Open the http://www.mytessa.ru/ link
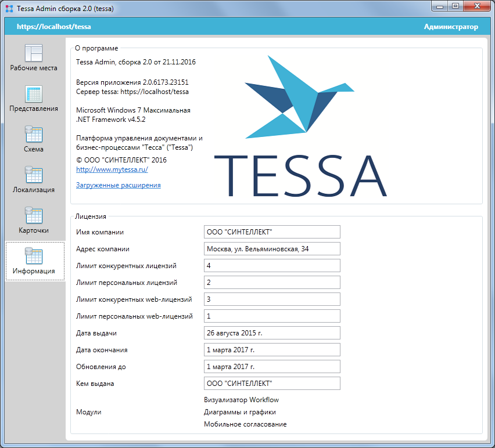The width and height of the screenshot is (495, 448). [x=112, y=169]
